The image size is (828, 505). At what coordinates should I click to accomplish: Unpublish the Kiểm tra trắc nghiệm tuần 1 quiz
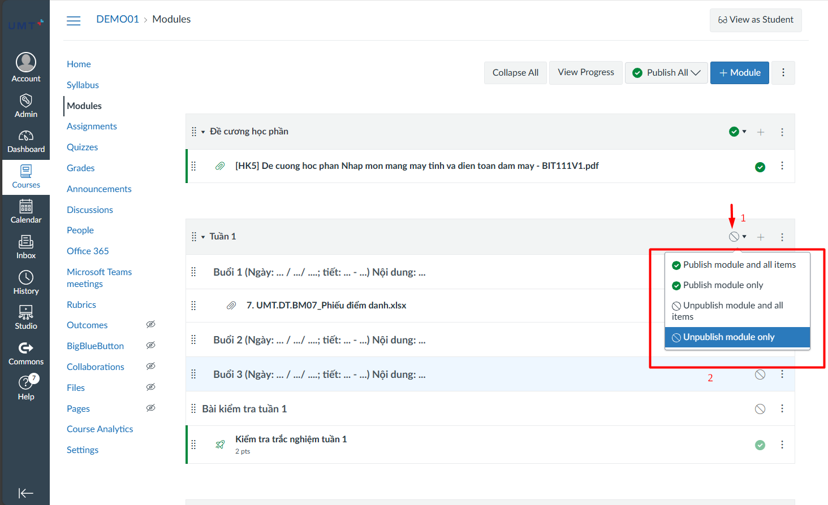760,445
